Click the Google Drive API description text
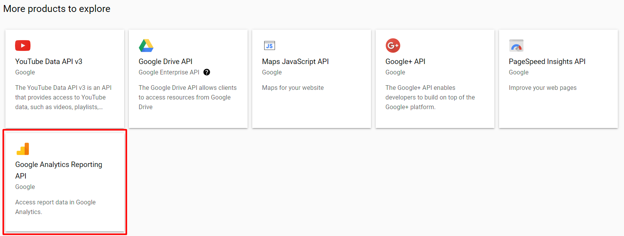Image resolution: width=624 pixels, height=236 pixels. tap(187, 97)
